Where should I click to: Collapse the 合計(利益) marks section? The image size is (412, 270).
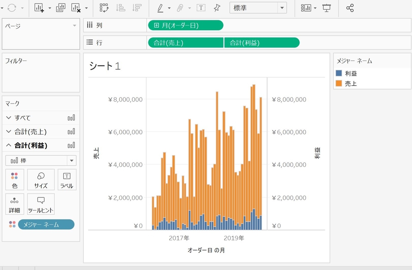pos(9,145)
